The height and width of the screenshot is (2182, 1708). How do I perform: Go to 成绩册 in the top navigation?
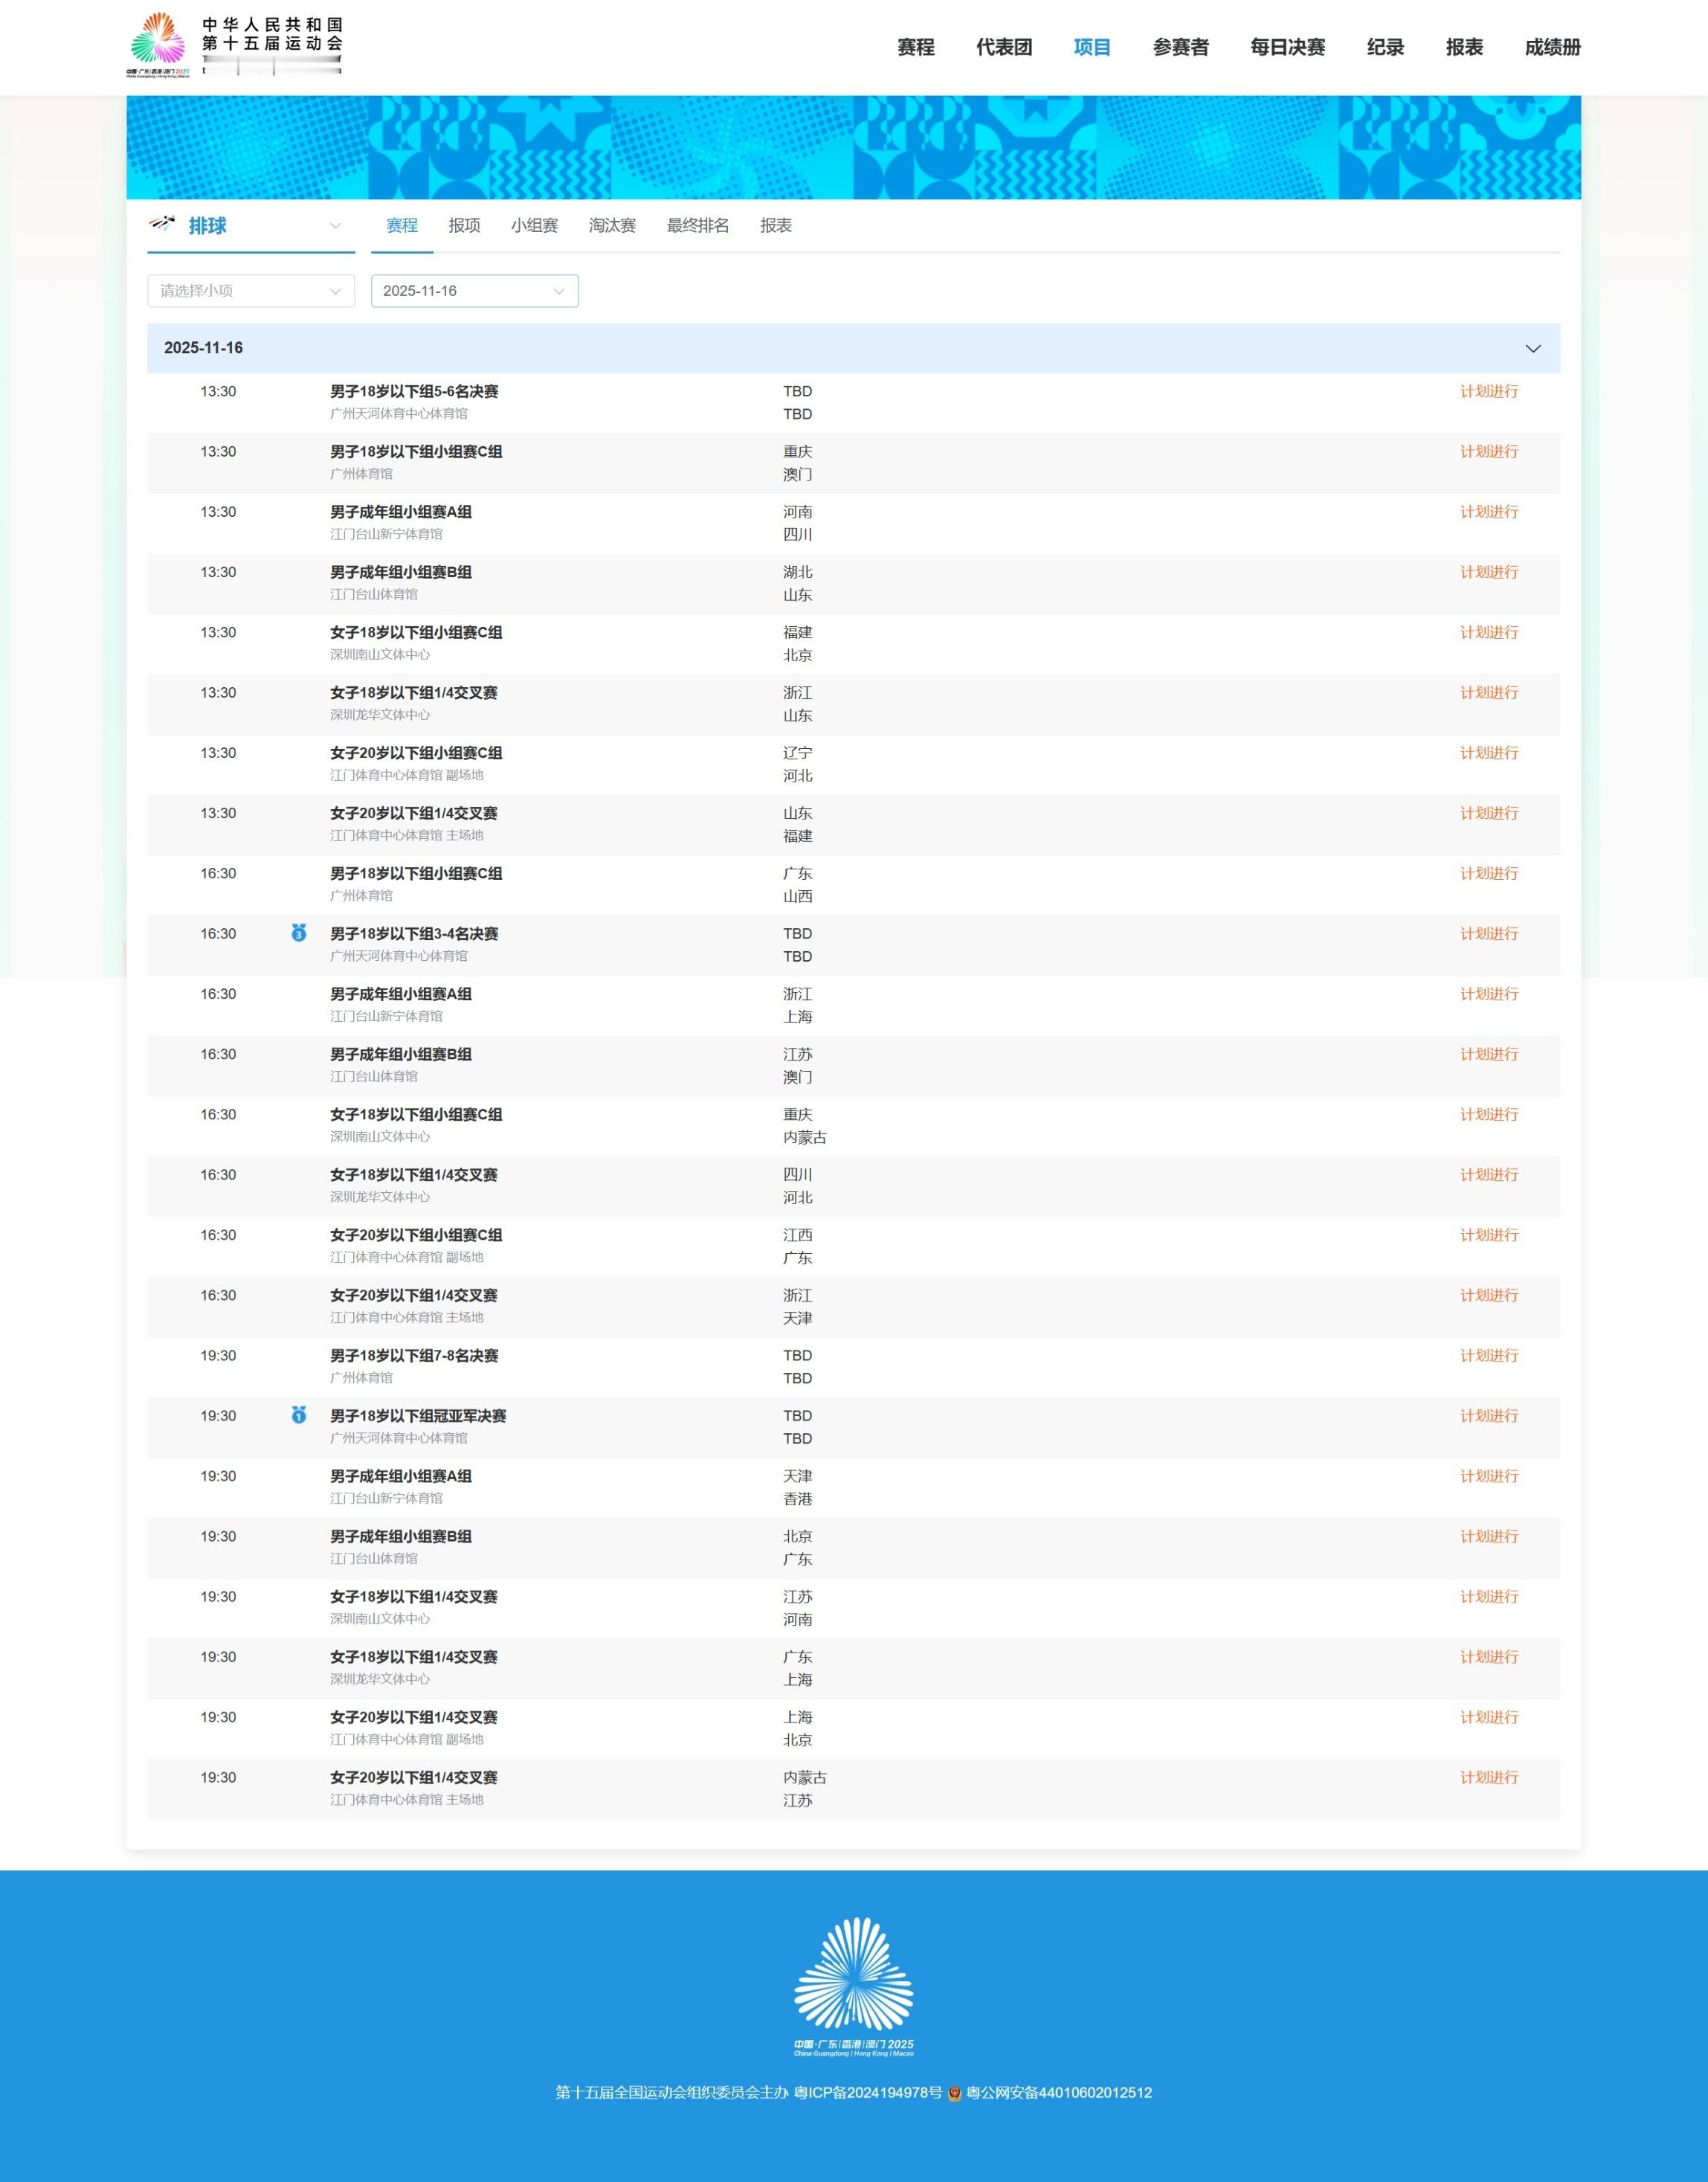[x=1552, y=47]
